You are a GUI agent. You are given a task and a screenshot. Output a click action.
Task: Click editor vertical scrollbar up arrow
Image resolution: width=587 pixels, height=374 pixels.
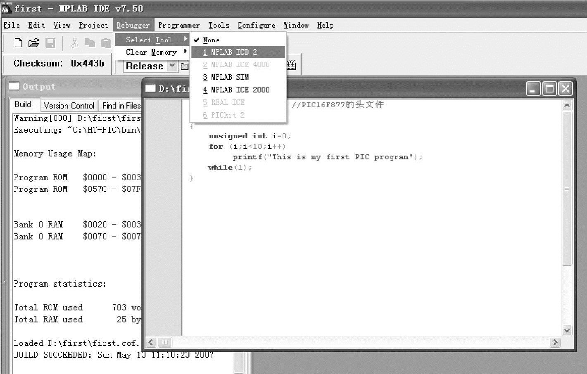(x=567, y=105)
